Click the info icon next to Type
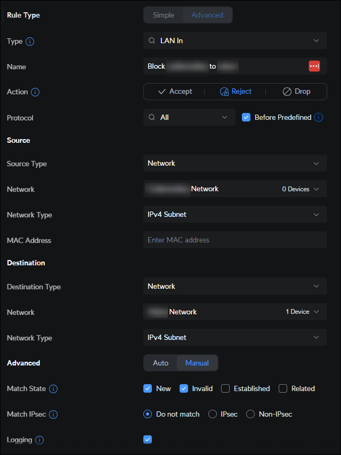The image size is (341, 455). pos(30,41)
